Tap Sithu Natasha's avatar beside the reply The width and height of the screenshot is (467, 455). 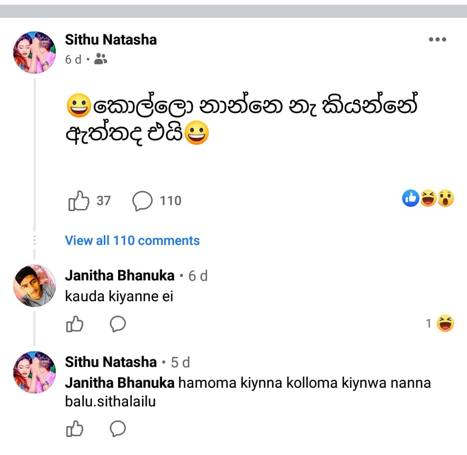coord(35,372)
